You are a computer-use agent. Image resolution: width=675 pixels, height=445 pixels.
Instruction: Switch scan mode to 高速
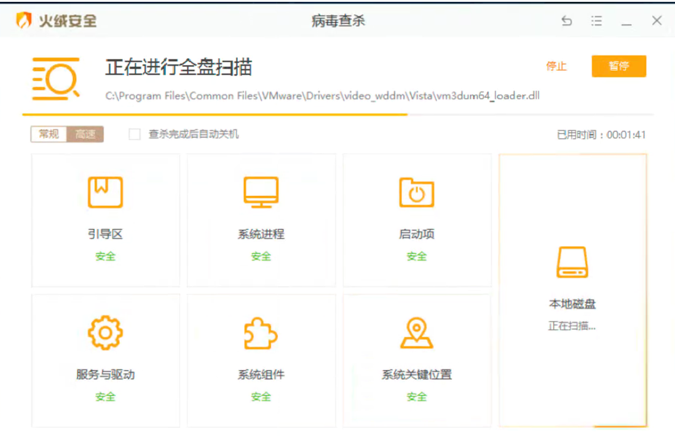click(85, 134)
